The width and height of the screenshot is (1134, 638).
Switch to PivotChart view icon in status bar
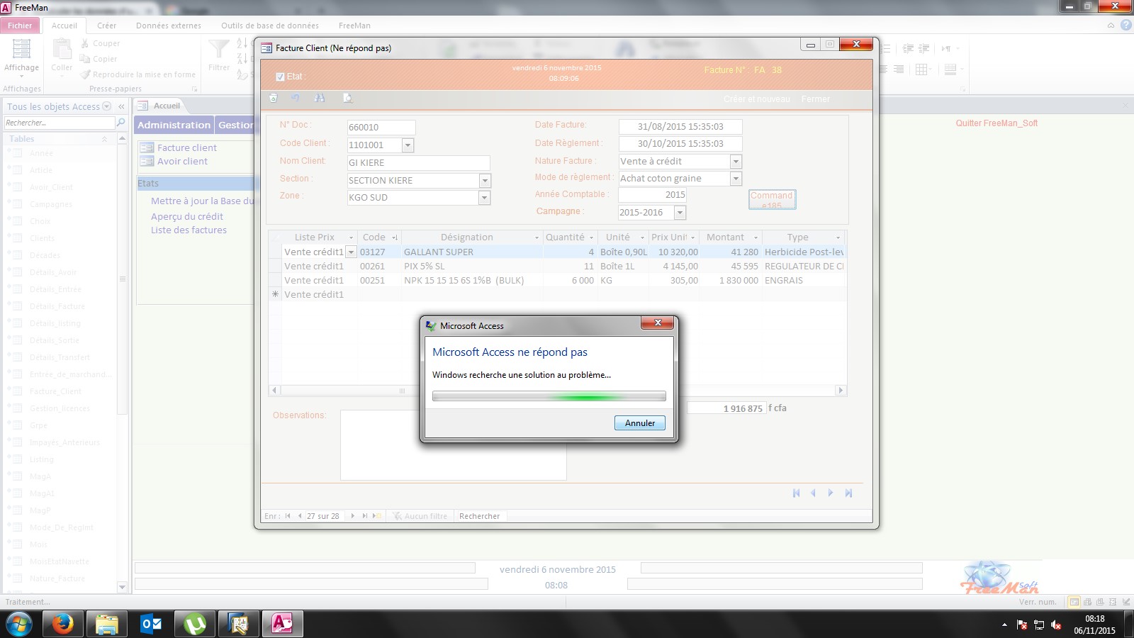coord(1100,602)
